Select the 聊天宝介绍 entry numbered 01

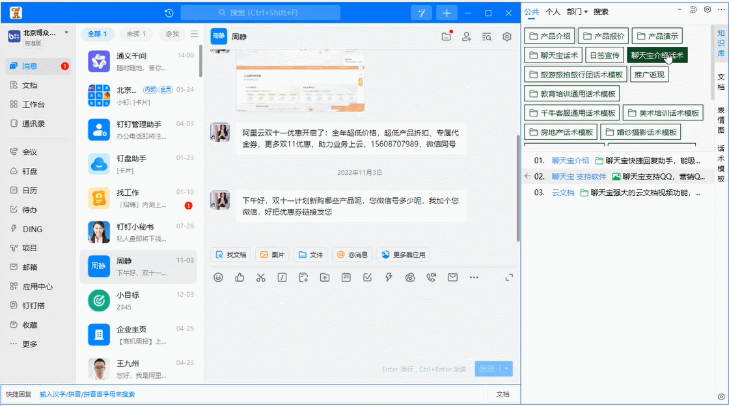(618, 161)
